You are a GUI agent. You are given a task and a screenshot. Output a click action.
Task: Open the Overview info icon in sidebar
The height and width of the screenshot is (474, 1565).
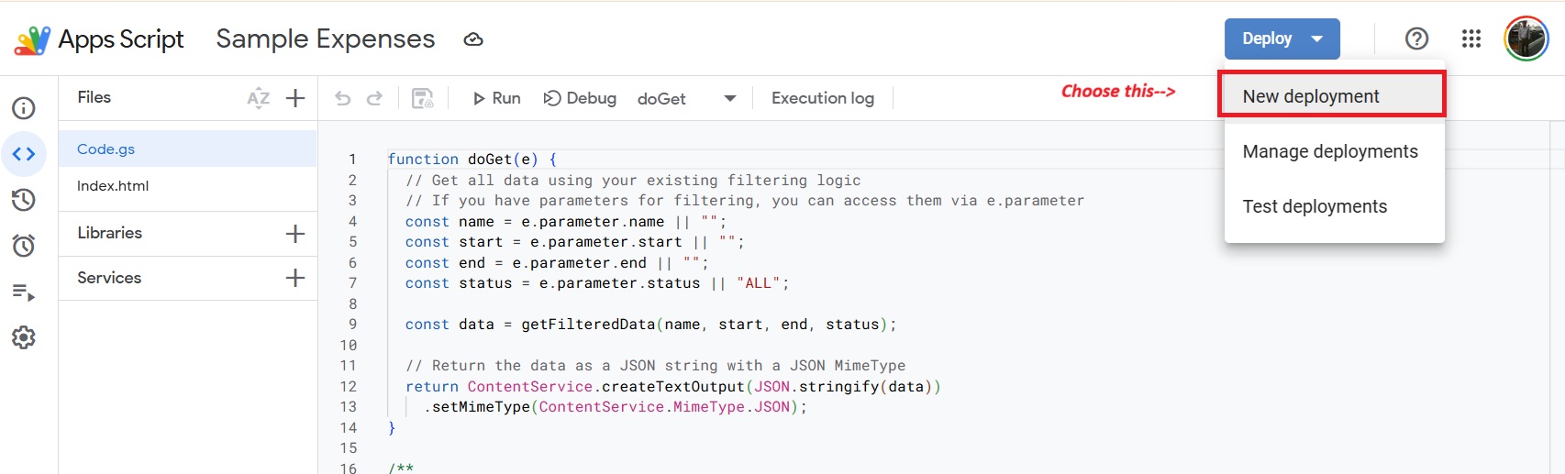[24, 108]
